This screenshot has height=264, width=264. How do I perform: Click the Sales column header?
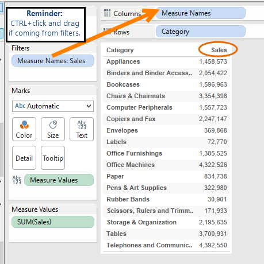219,50
